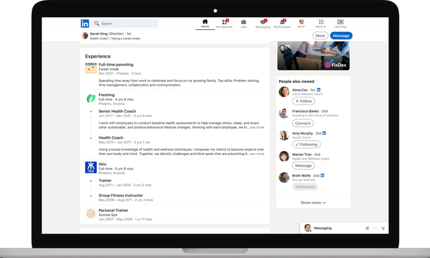This screenshot has width=430, height=258.
Task: Click the Full-time parenting title
Action: click(x=116, y=64)
